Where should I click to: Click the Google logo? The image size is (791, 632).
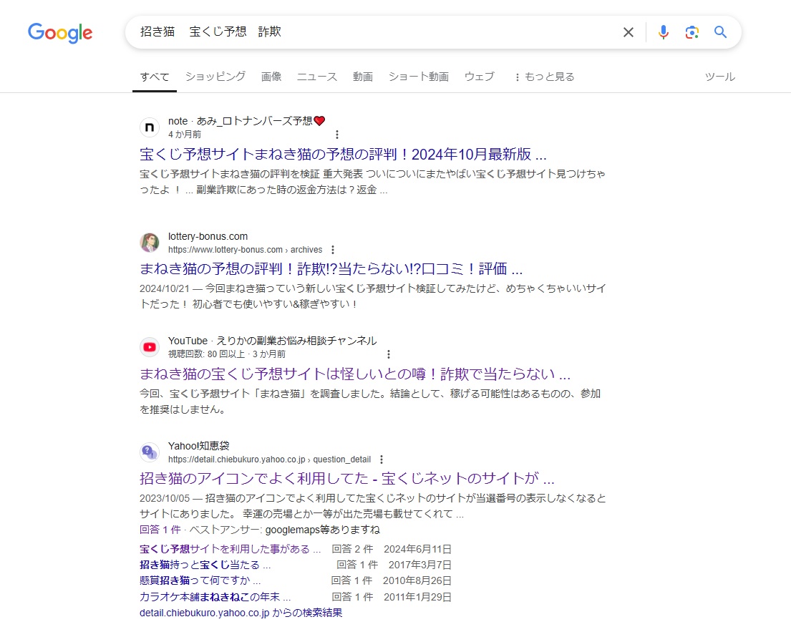click(60, 33)
